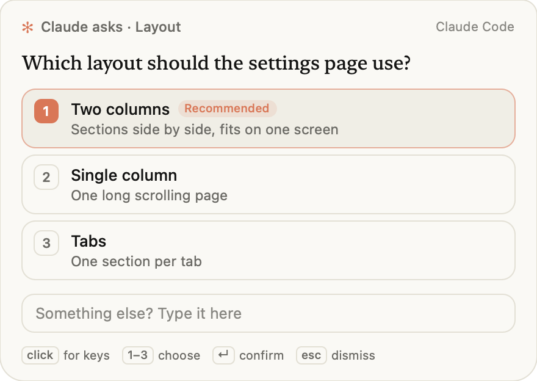537x381 pixels.
Task: Click the 'Recommended' badge
Action: (227, 109)
